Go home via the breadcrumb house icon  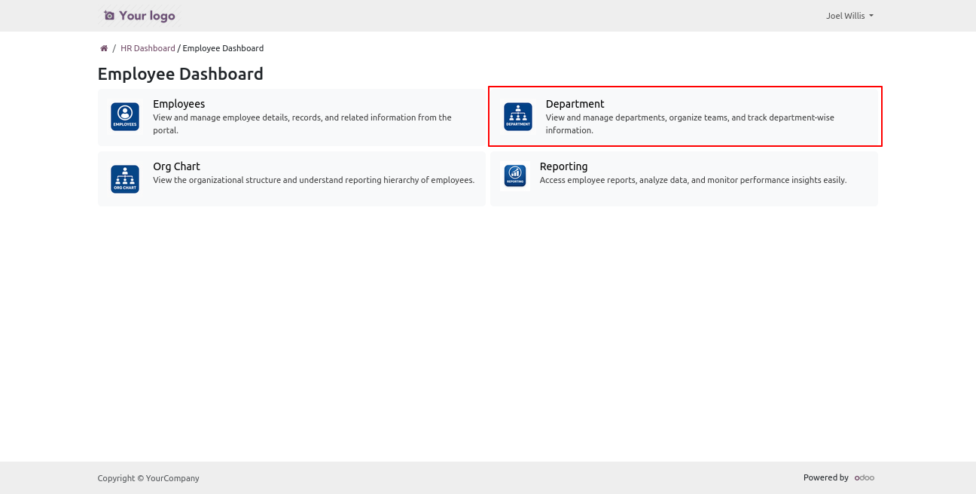104,48
